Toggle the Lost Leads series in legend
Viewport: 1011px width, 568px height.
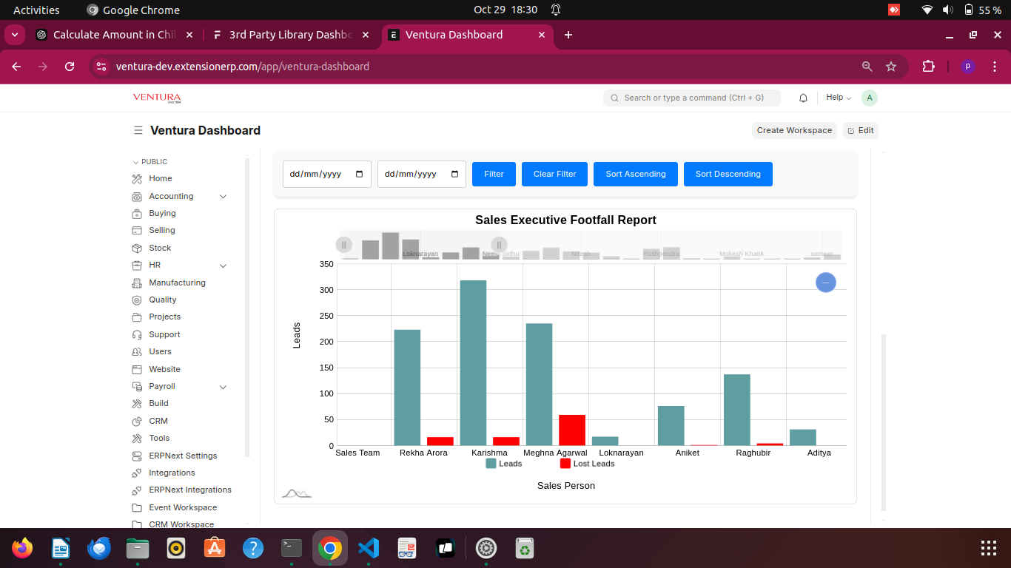[x=587, y=464]
